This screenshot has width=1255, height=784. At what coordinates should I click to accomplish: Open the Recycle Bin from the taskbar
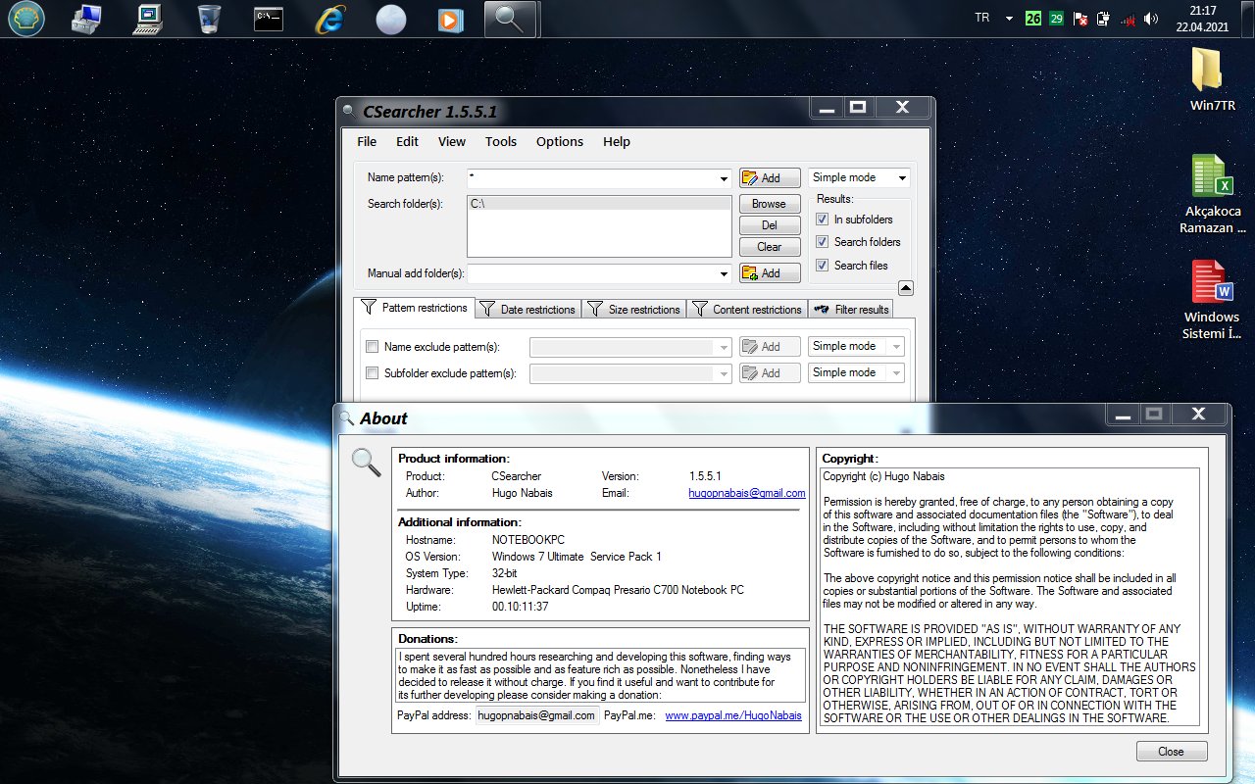(209, 19)
